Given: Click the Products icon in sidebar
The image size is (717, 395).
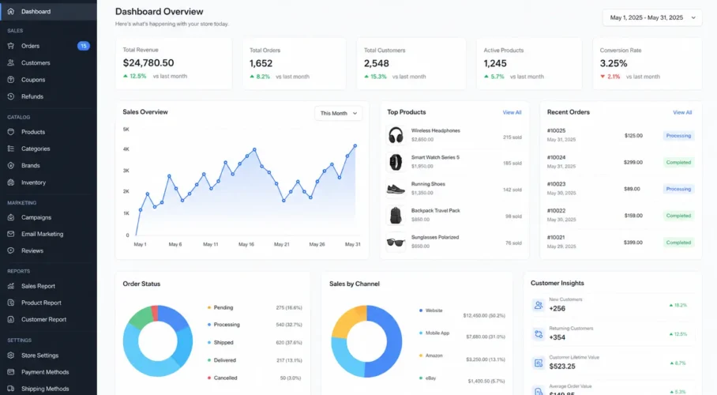Looking at the screenshot, I should pyautogui.click(x=11, y=132).
